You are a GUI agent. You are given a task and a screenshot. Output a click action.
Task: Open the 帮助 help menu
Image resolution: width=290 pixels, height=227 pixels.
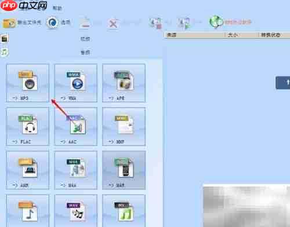pos(57,8)
